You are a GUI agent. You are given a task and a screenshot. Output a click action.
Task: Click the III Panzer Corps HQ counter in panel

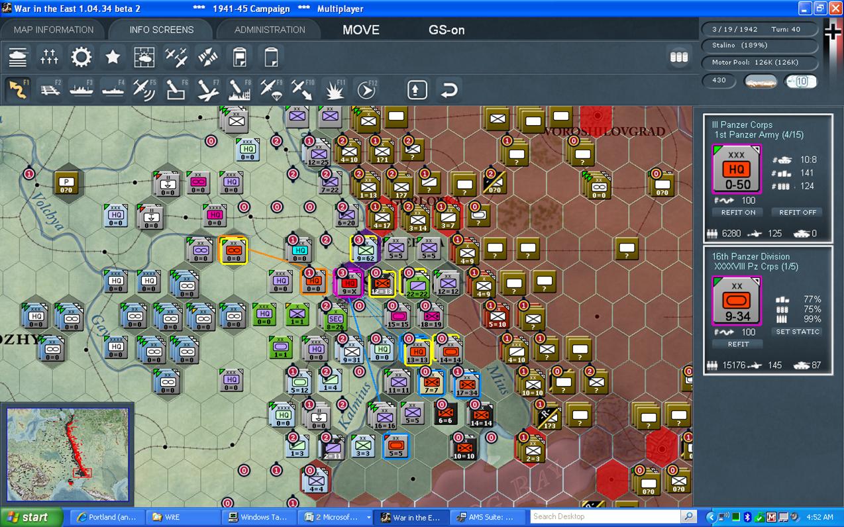(737, 169)
